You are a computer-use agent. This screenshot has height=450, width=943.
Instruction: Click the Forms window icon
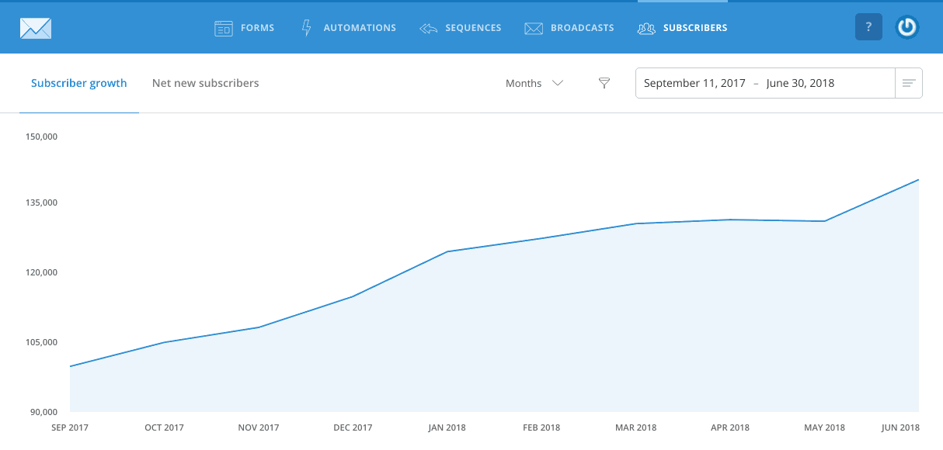pos(224,28)
